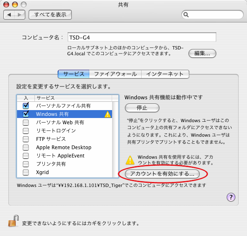Click the 停止 button

tap(142, 108)
